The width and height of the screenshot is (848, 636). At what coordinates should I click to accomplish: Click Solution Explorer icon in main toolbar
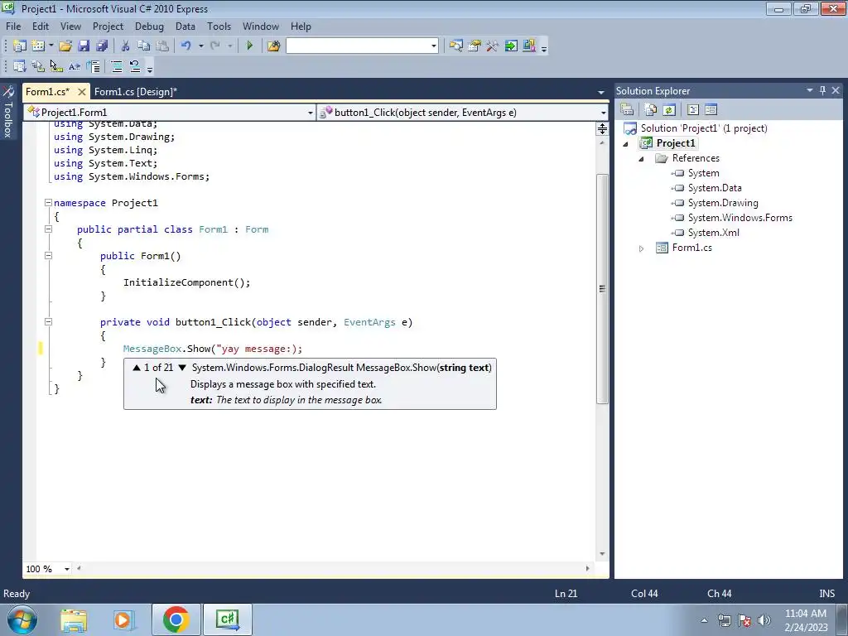pos(456,46)
